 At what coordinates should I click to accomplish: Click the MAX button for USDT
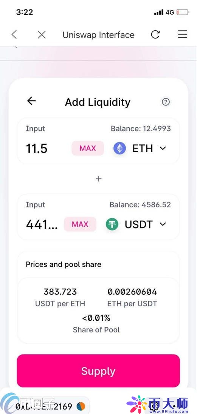80,224
